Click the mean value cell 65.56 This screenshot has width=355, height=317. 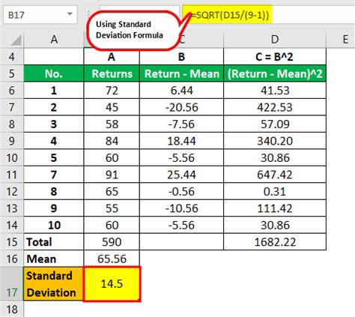point(112,259)
